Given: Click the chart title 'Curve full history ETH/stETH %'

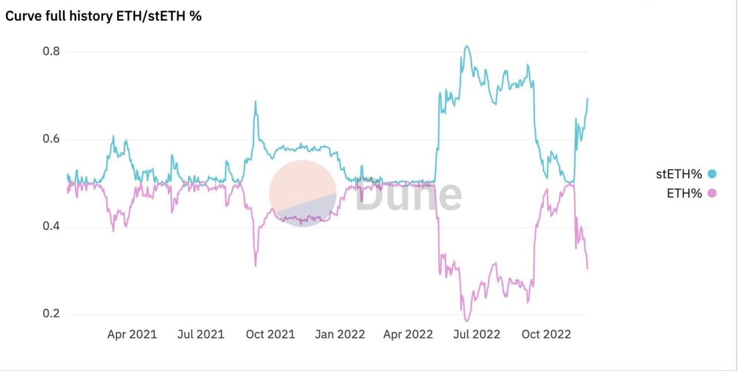Looking at the screenshot, I should click(x=103, y=16).
